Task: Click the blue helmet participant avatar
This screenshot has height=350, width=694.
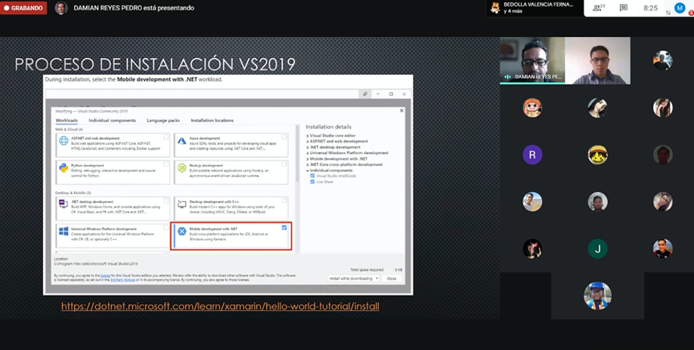Action: click(597, 296)
